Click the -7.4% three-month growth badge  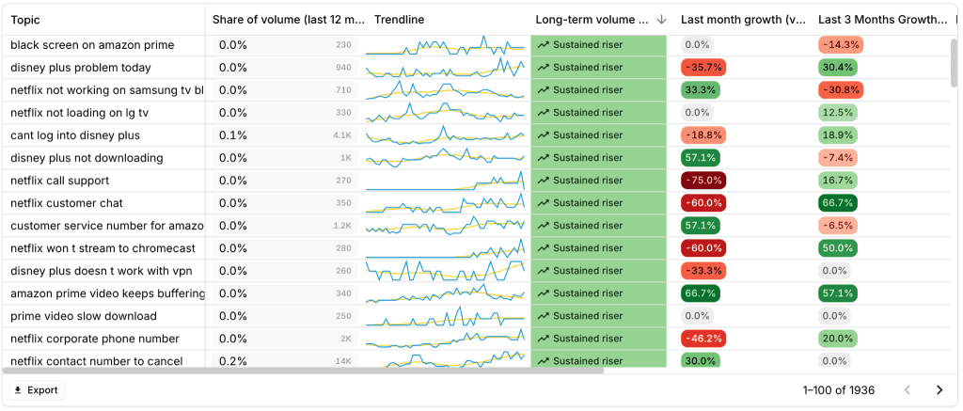838,158
